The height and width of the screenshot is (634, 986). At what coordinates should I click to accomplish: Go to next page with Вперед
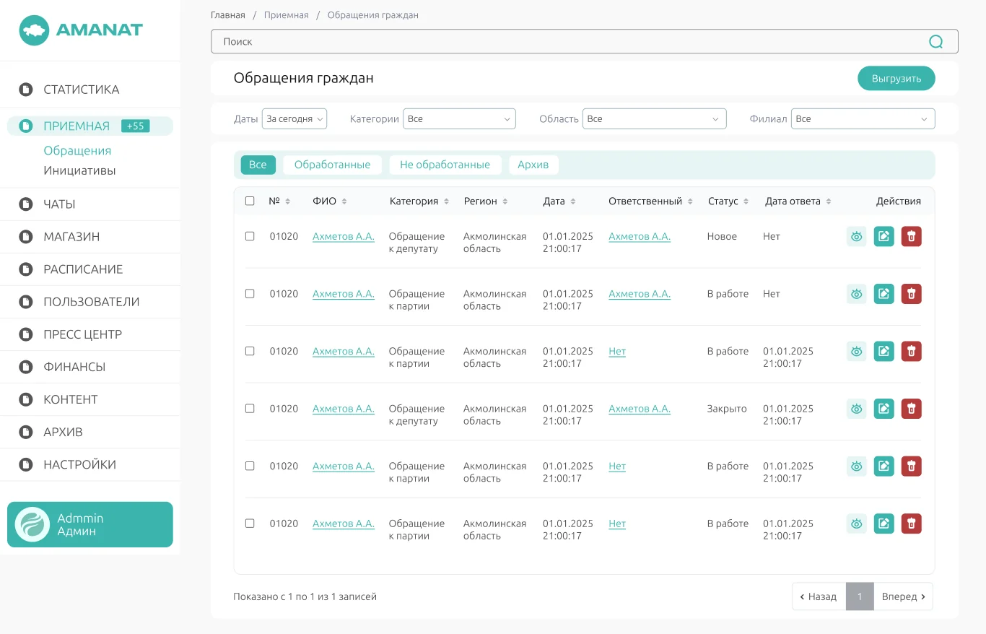(903, 596)
